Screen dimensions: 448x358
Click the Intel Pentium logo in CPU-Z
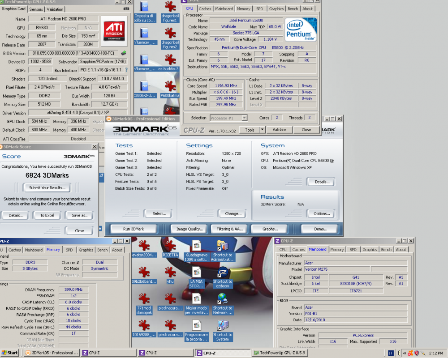click(x=301, y=29)
